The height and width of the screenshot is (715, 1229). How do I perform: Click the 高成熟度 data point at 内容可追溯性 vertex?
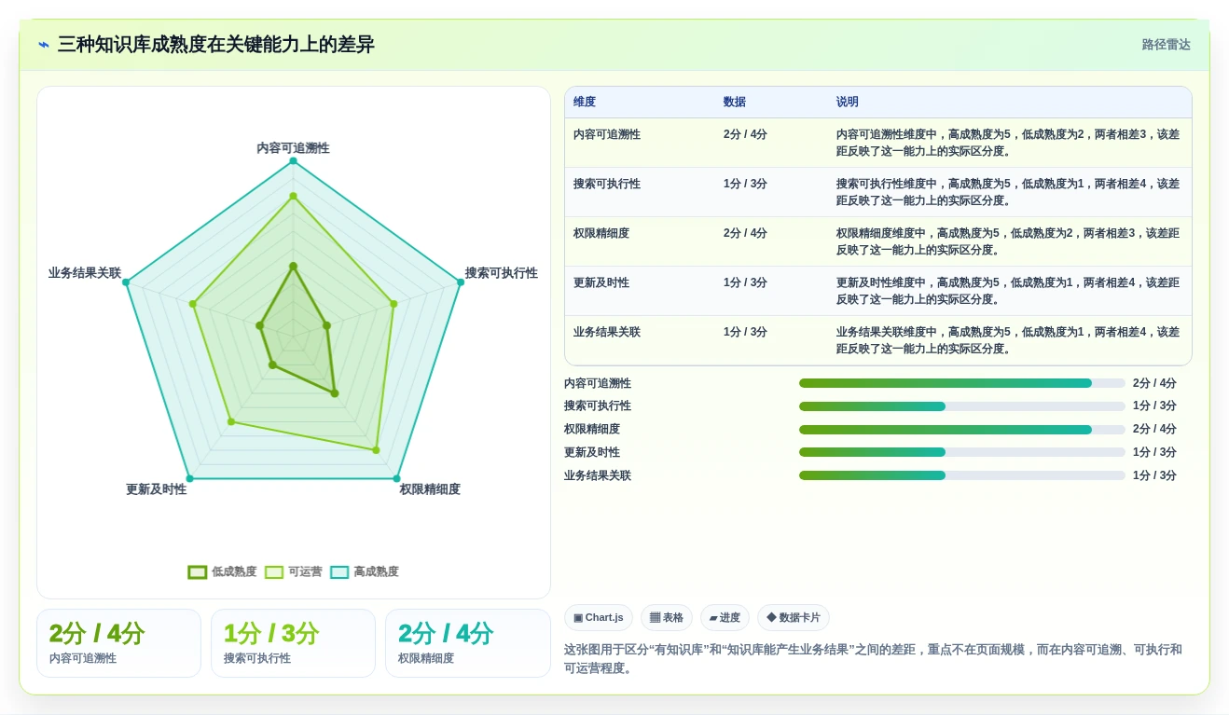[293, 161]
